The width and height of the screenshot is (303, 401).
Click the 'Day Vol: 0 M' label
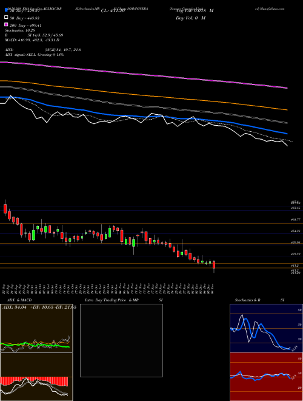tap(190, 18)
